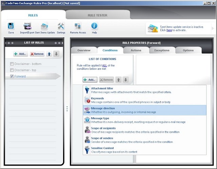Image resolution: width=217 pixels, height=169 pixels.
Task: Click the envelope warning icon in notification
Action: tap(153, 28)
